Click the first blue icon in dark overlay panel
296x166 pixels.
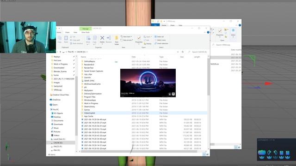click(262, 153)
